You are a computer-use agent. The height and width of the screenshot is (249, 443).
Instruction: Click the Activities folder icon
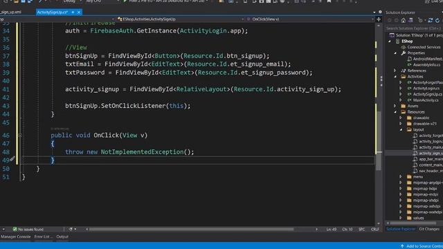(x=404, y=77)
